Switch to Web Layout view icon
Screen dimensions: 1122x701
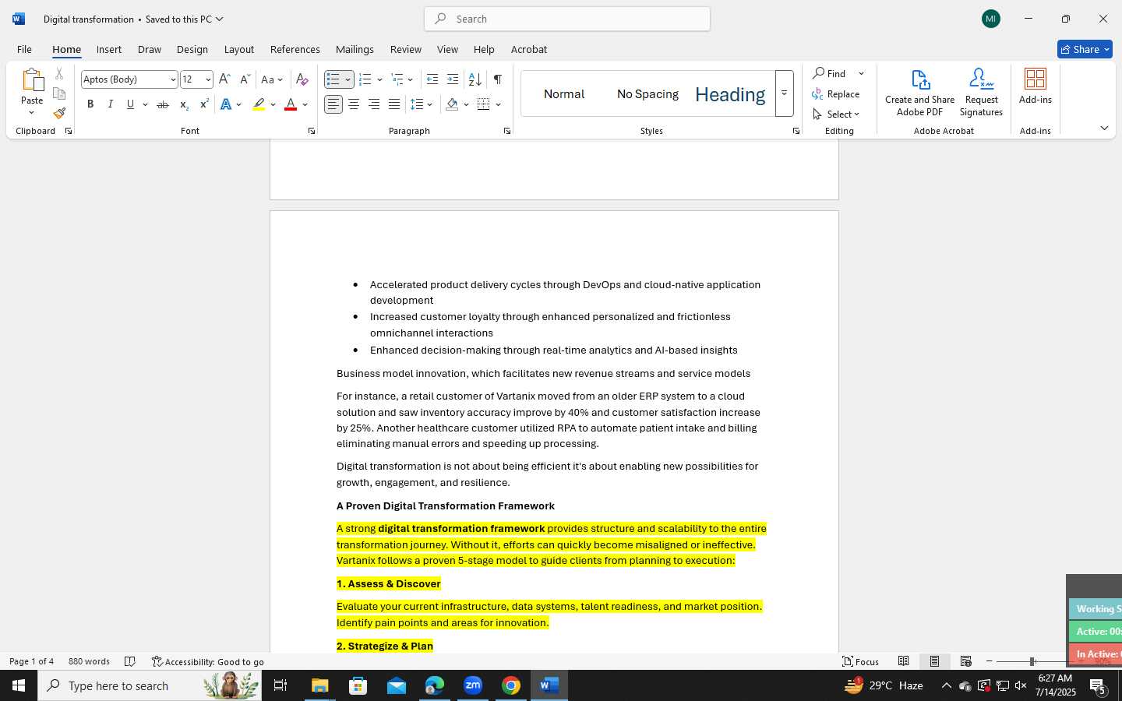[x=965, y=661]
